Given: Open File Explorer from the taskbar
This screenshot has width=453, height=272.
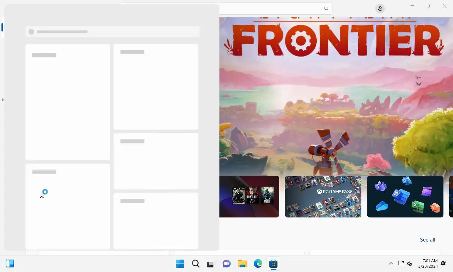Looking at the screenshot, I should tap(242, 264).
